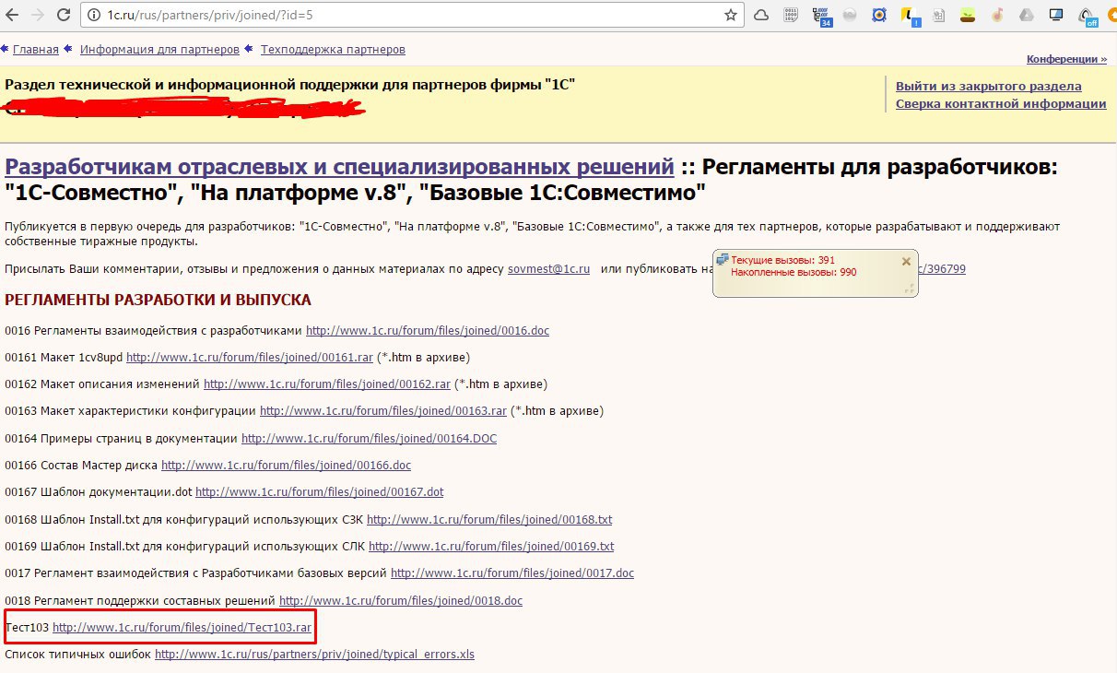
Task: Reload the page with the refresh icon
Action: 62,15
